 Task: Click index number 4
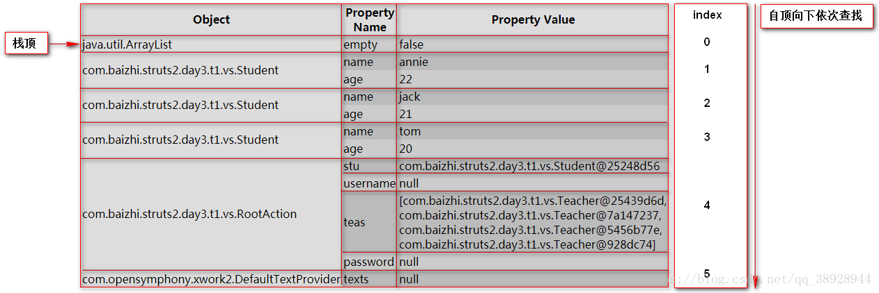707,205
